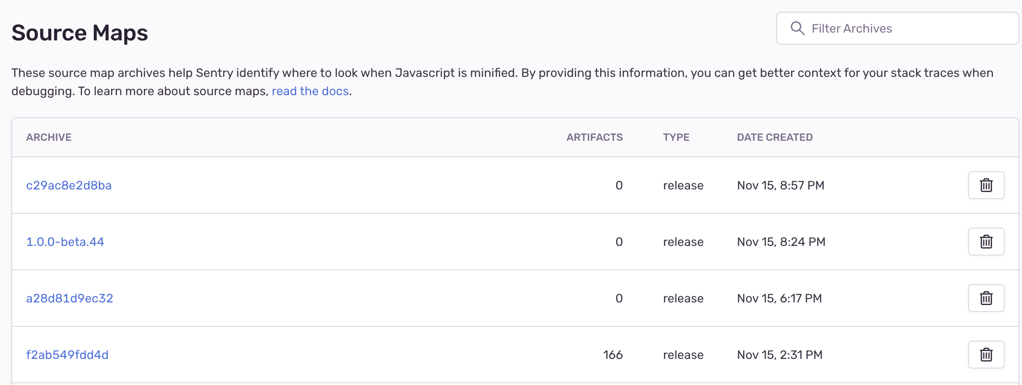Open the a28d81d9ec32 archive link
The width and height of the screenshot is (1022, 385).
click(x=70, y=299)
